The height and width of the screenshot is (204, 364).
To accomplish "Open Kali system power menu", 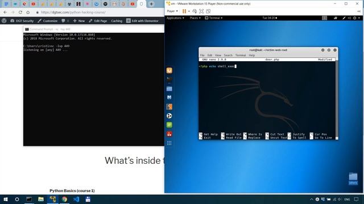I will [356, 18].
